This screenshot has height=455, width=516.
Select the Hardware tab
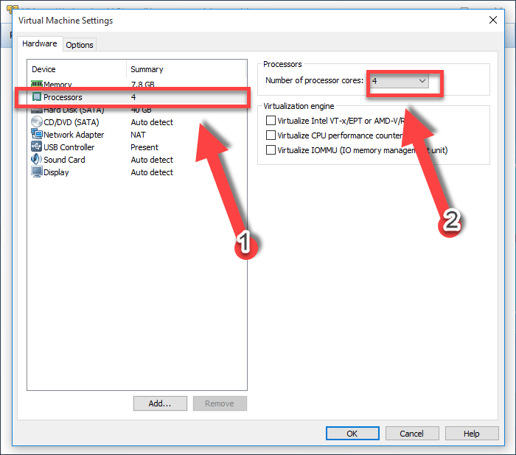pos(40,44)
